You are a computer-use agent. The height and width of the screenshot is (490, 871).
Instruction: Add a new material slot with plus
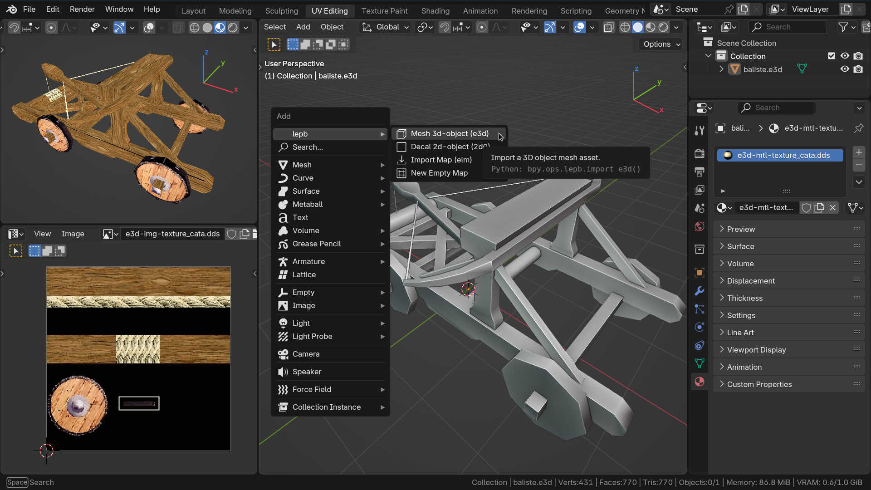pos(858,152)
